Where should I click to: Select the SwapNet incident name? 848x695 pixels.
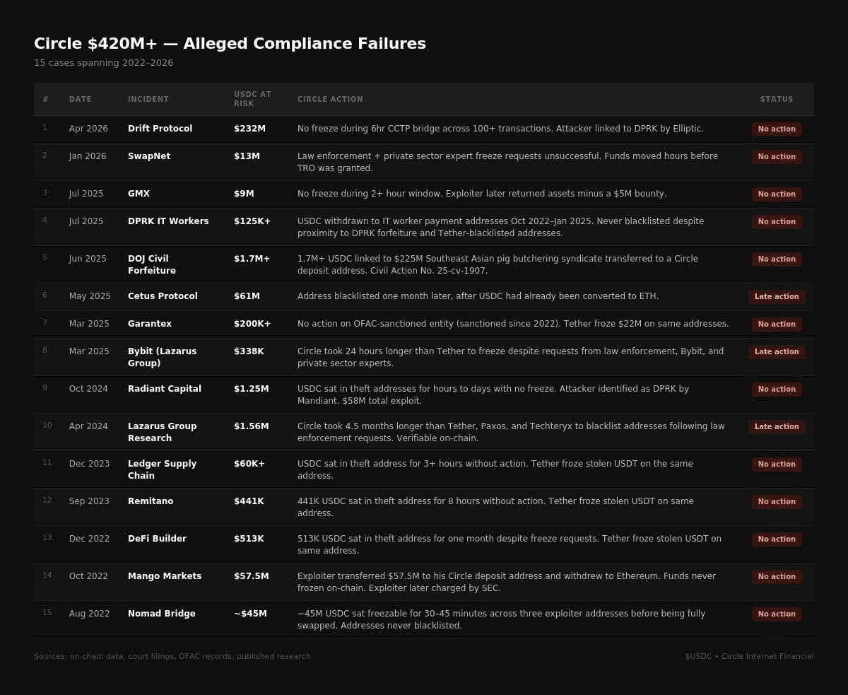(x=148, y=156)
